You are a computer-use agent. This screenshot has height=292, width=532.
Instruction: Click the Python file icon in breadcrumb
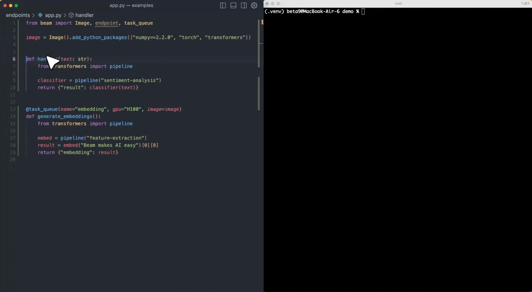pos(40,15)
